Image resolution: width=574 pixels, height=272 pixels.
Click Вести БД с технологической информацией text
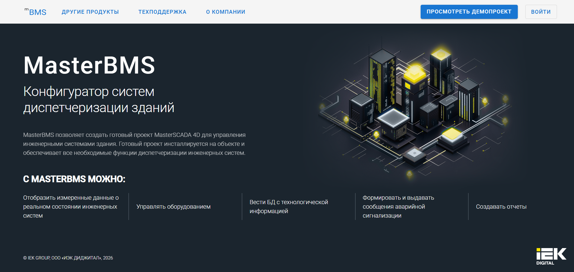(289, 207)
